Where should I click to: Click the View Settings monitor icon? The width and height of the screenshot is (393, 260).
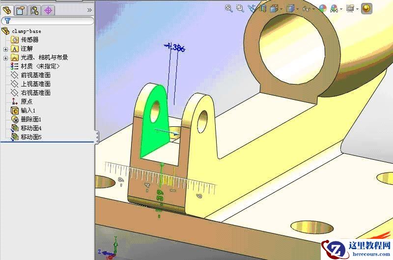[x=350, y=8]
